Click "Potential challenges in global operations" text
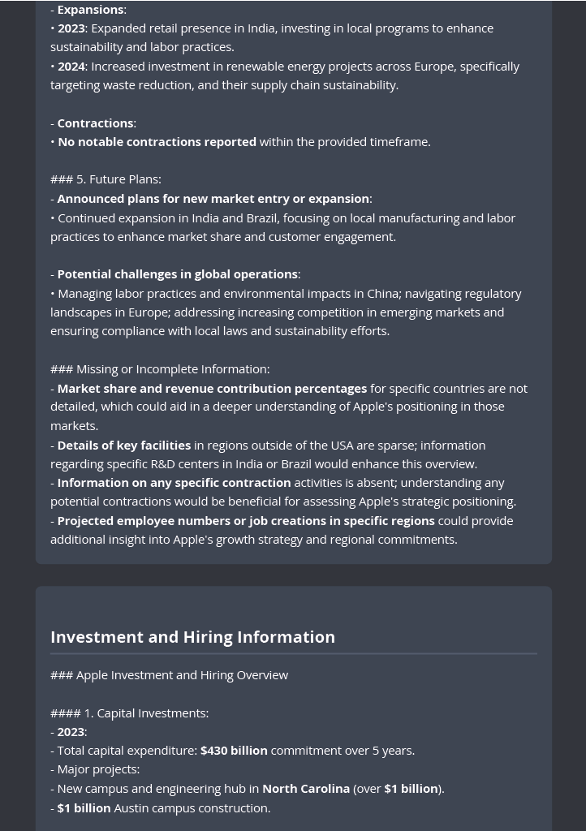This screenshot has height=831, width=586. coord(178,274)
